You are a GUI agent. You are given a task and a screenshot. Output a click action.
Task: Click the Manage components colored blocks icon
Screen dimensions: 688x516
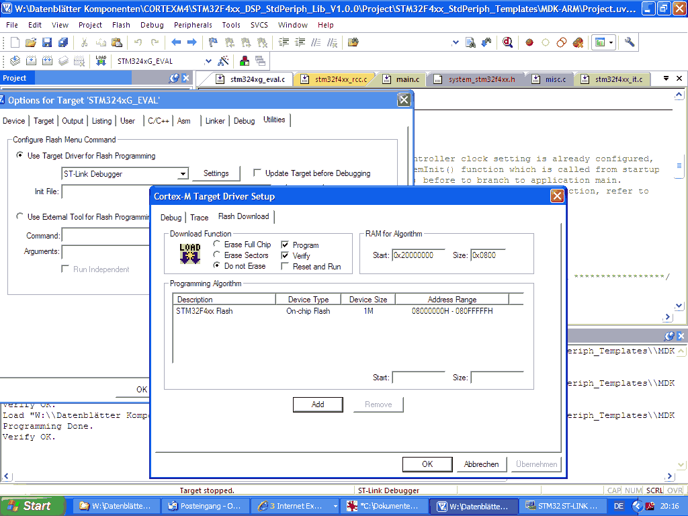pyautogui.click(x=245, y=61)
